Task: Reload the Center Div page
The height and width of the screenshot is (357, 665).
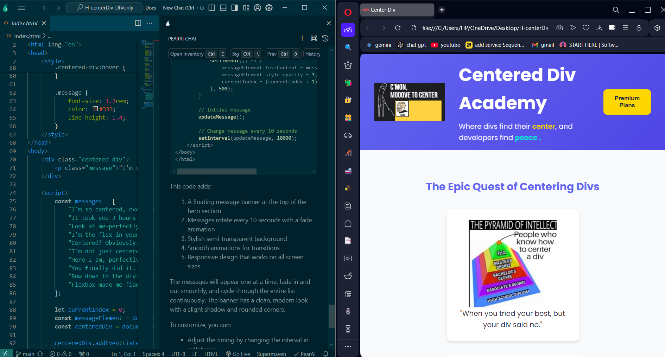Action: tap(398, 28)
